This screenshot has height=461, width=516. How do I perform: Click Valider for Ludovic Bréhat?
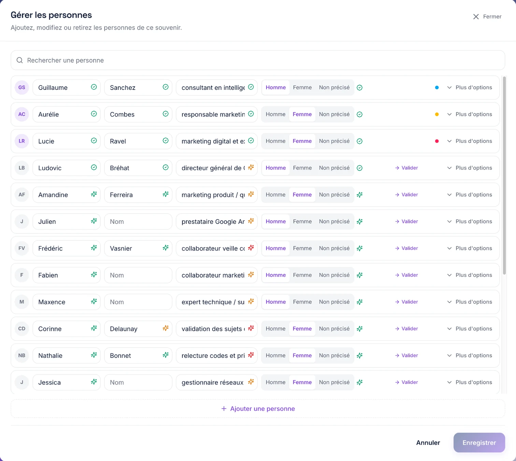tap(406, 168)
